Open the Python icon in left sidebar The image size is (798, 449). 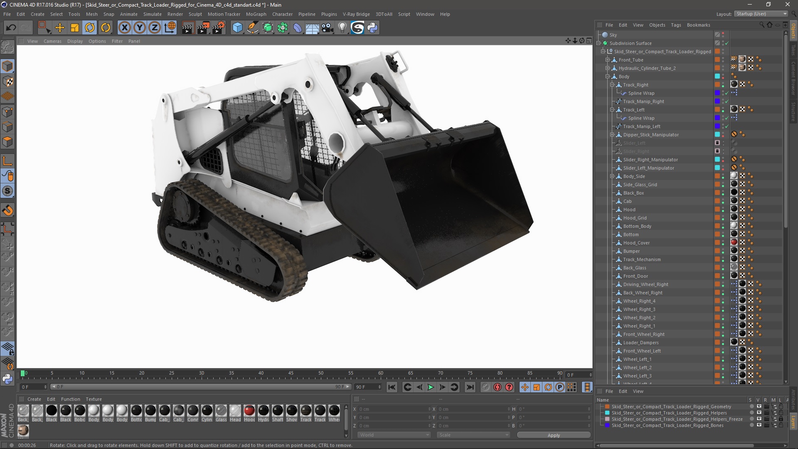pos(7,379)
